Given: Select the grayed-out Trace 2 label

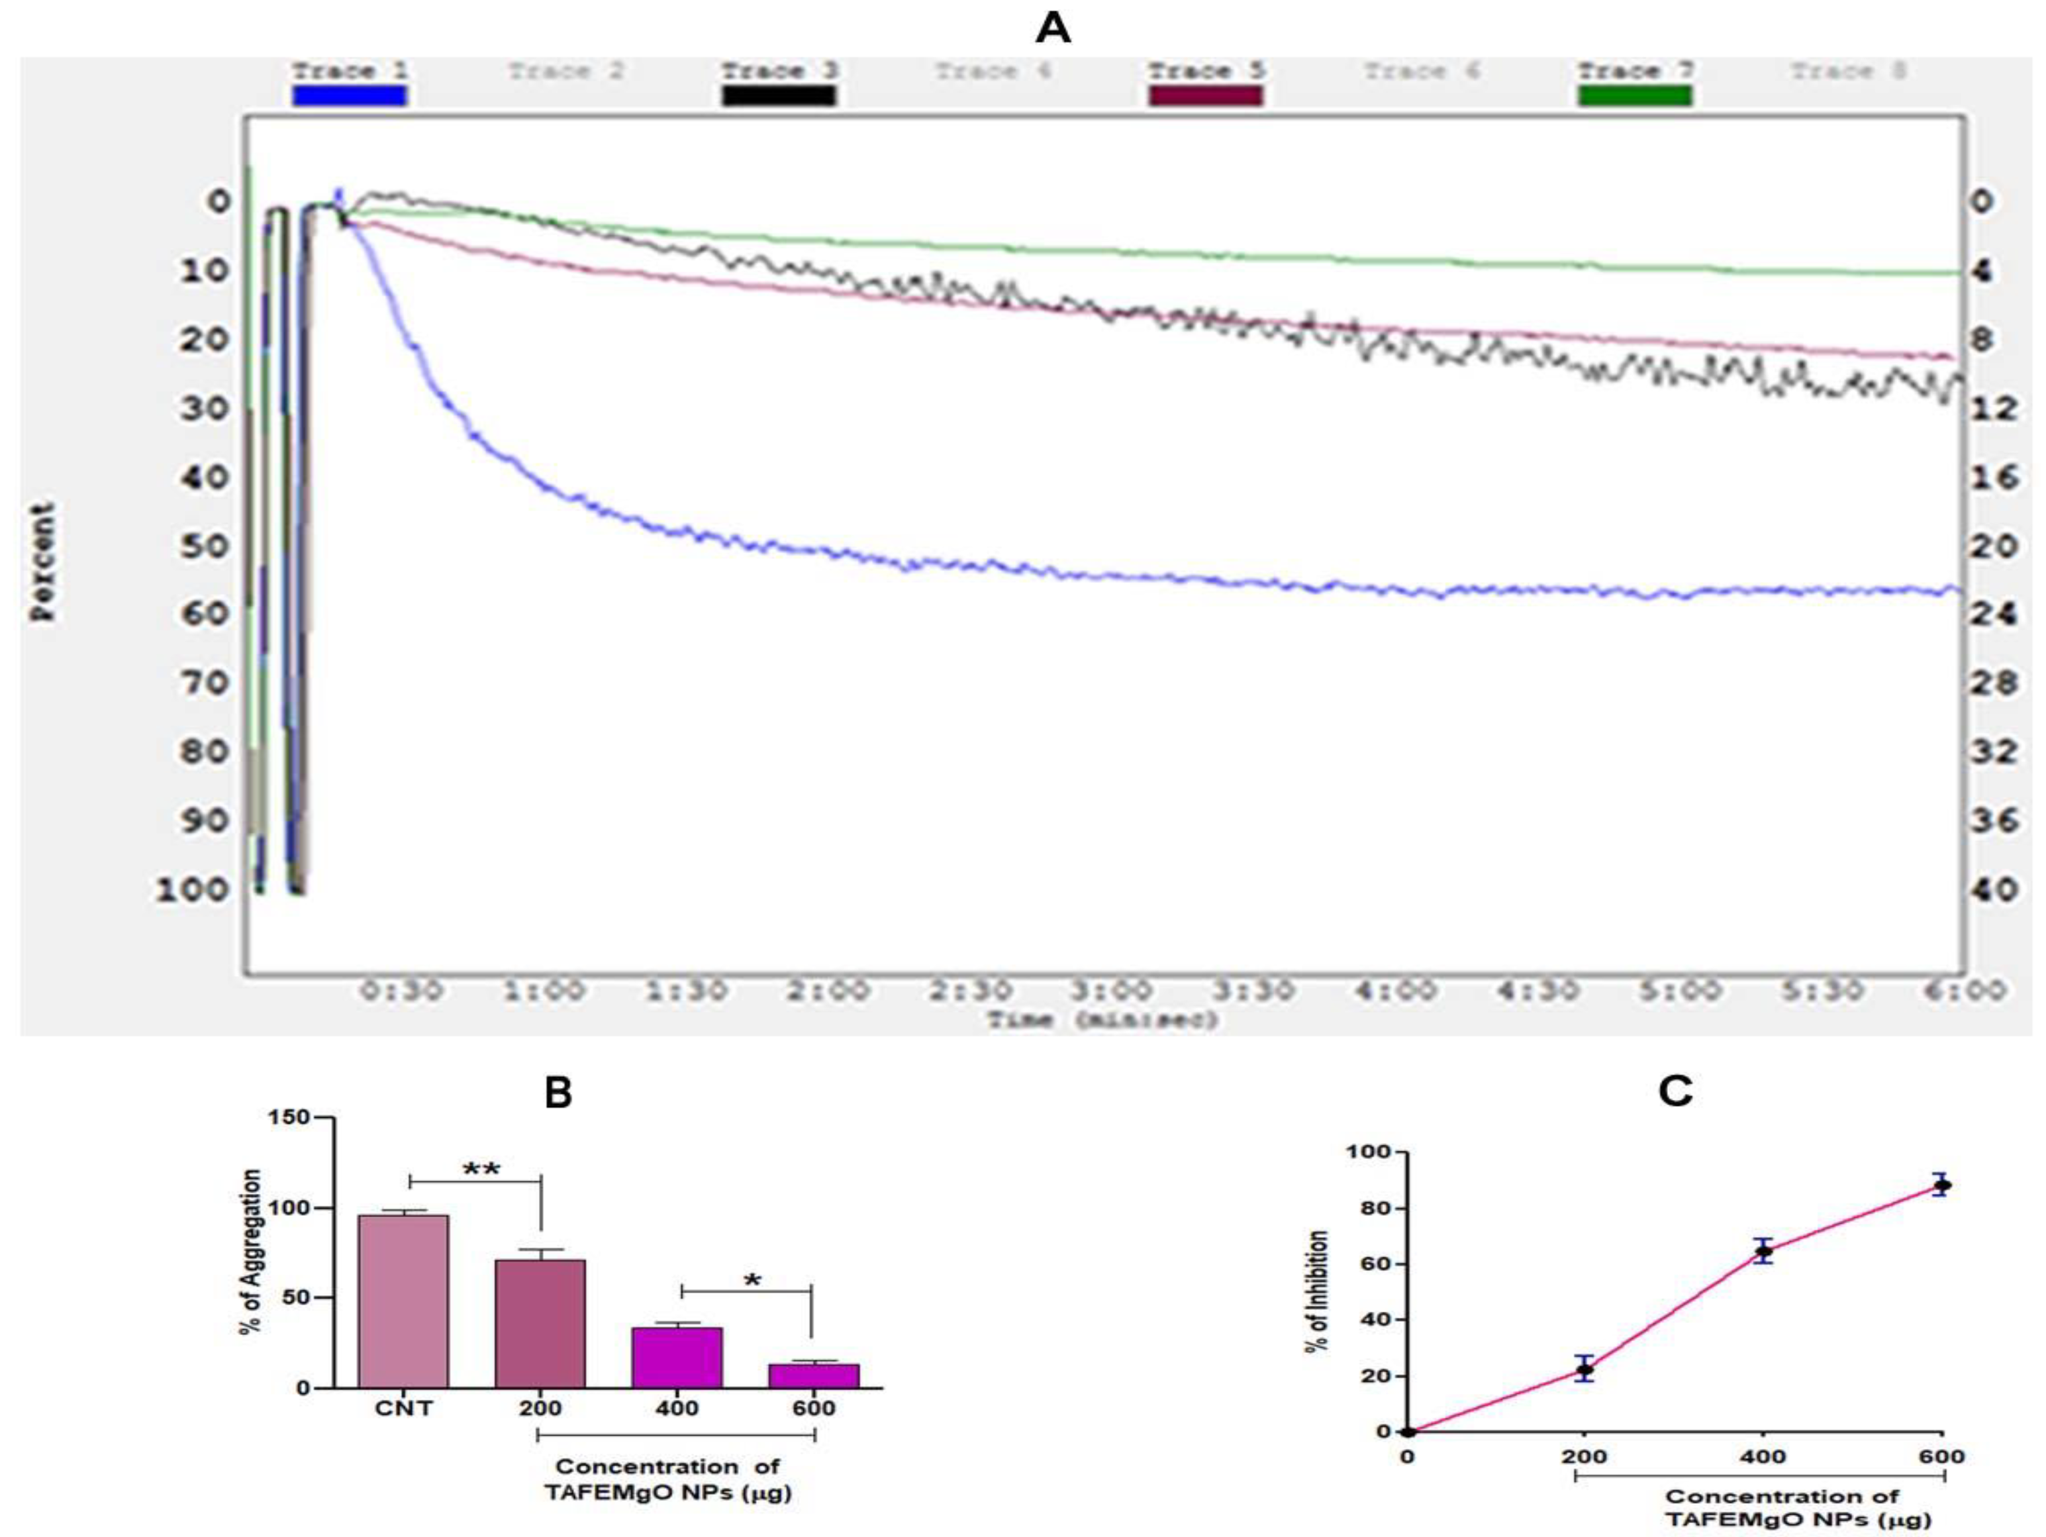Looking at the screenshot, I should [x=565, y=72].
